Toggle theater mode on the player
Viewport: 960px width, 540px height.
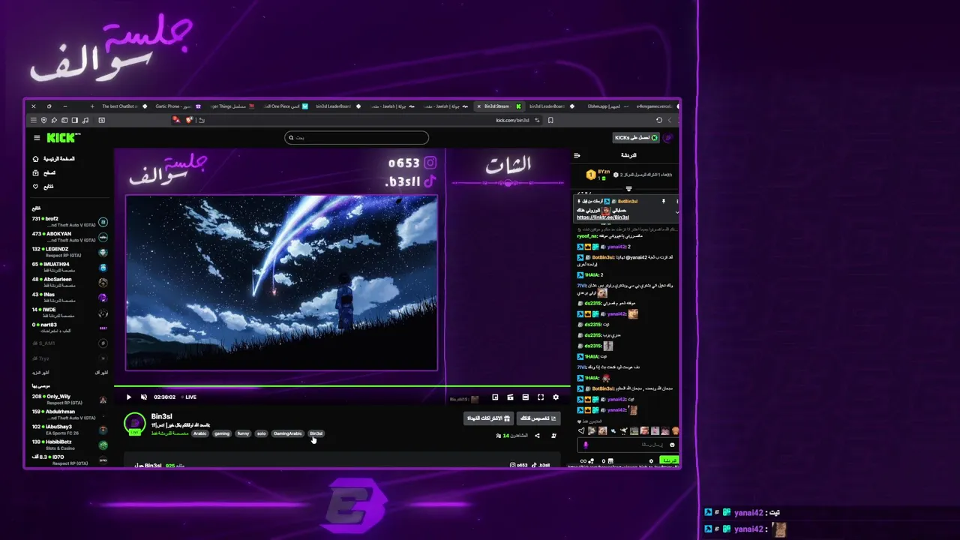(x=526, y=397)
